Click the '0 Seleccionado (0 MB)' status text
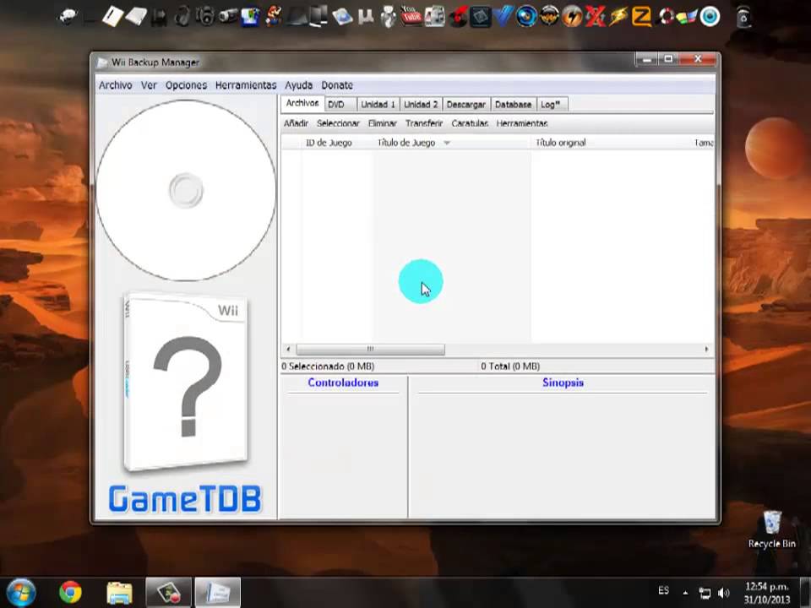The height and width of the screenshot is (608, 811). tap(328, 366)
